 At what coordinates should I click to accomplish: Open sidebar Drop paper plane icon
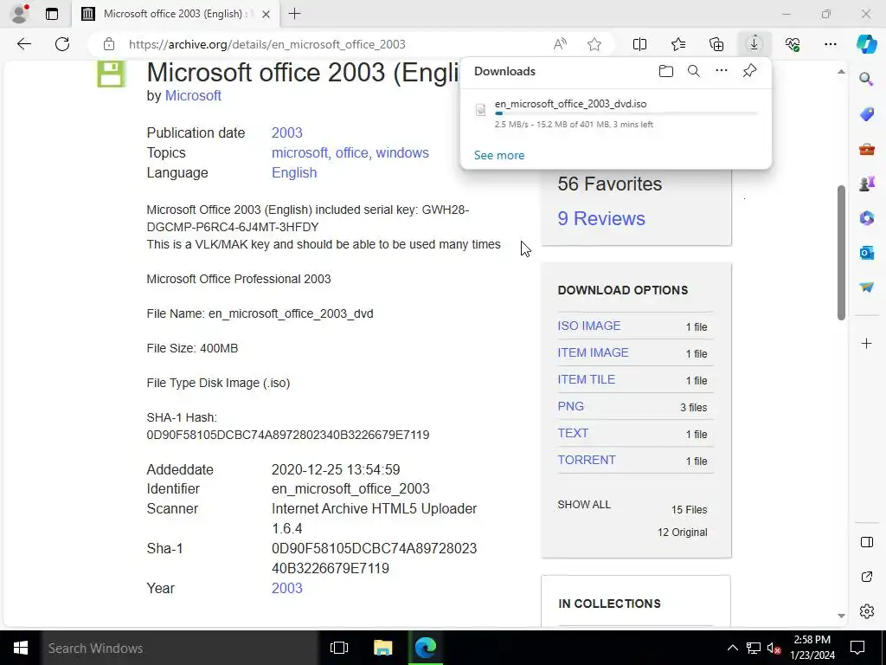[x=866, y=287]
